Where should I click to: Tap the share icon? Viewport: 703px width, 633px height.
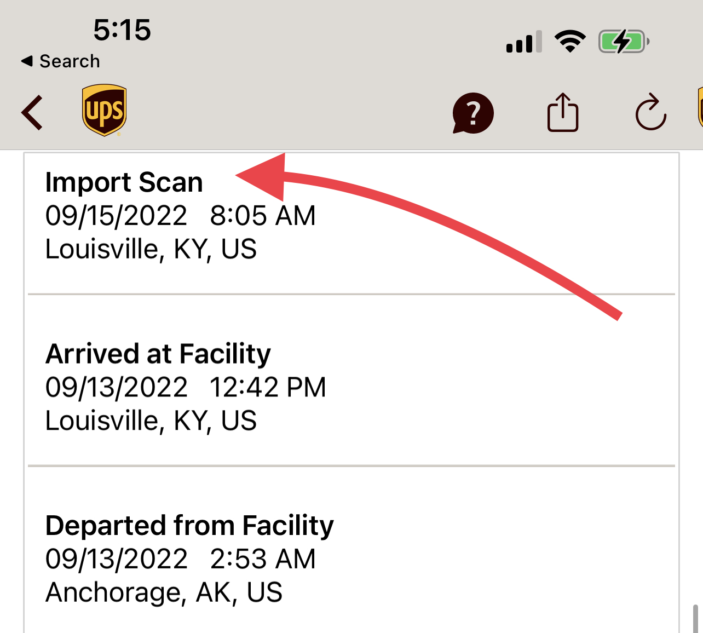point(563,113)
